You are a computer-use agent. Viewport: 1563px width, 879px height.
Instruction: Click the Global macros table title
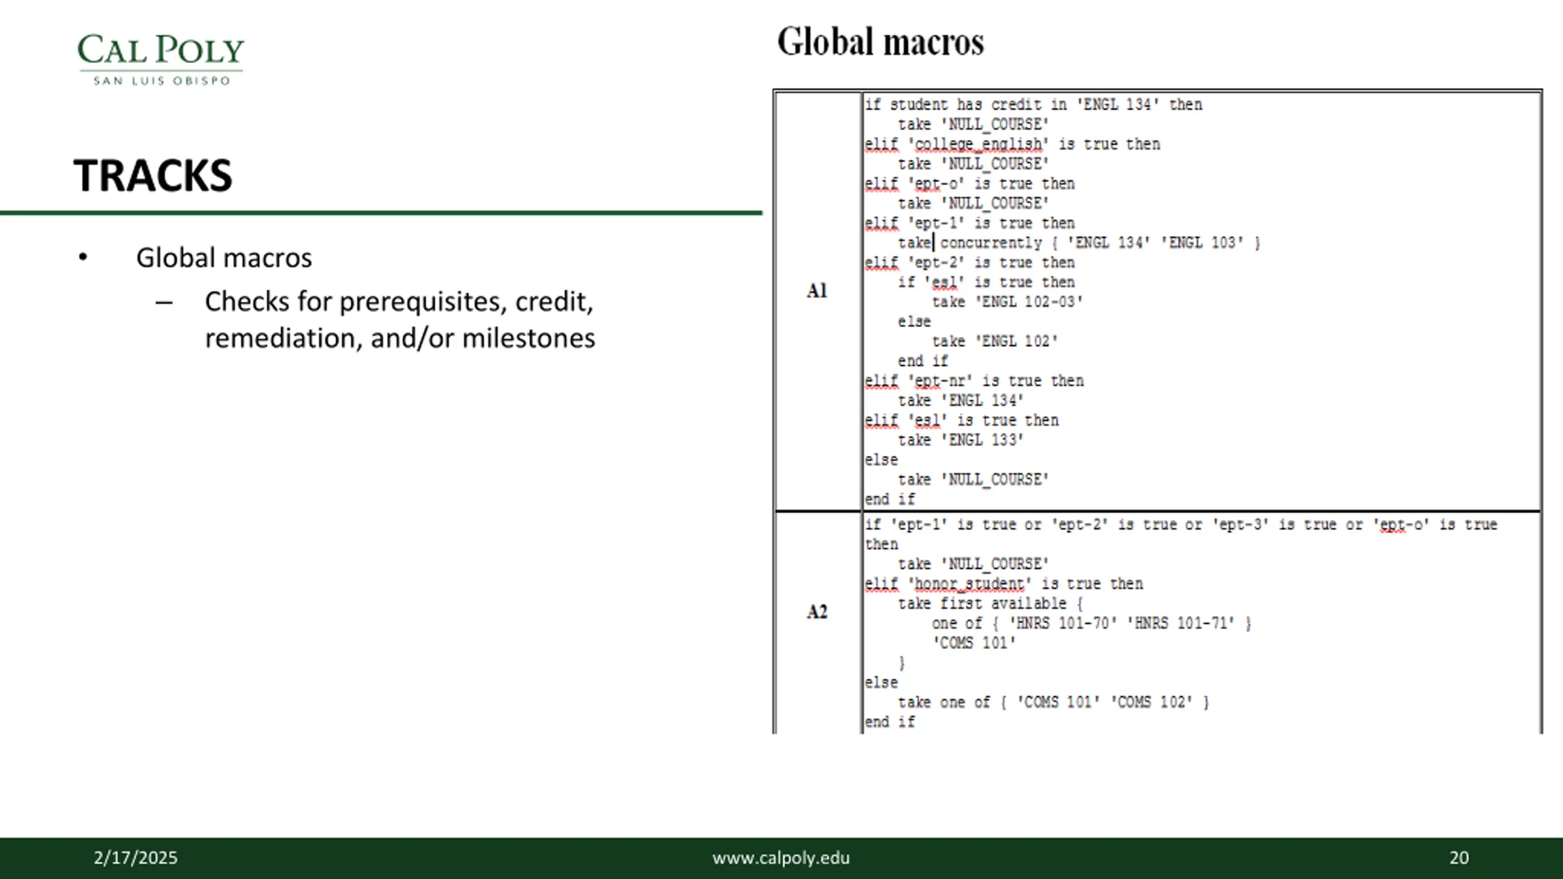[x=880, y=42]
